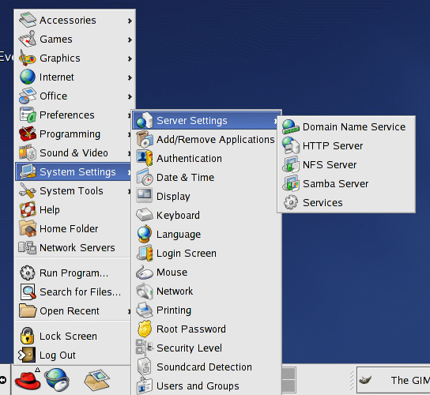Click the Security Level icon

coord(144,348)
